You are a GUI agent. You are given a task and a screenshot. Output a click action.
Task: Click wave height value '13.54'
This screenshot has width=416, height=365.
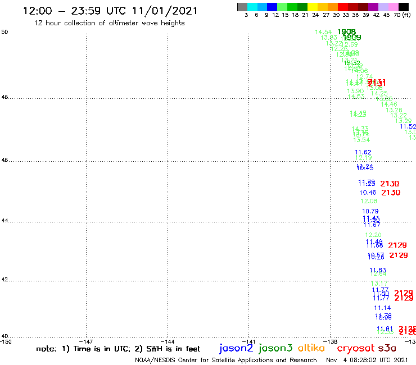[361, 140]
